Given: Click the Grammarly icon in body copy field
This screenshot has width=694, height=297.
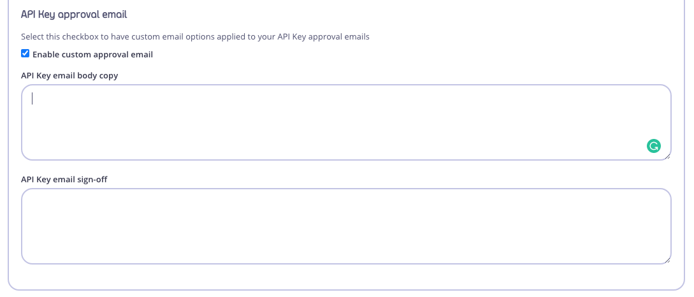Looking at the screenshot, I should point(654,147).
